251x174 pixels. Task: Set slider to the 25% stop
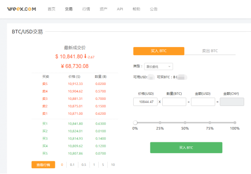160,122
